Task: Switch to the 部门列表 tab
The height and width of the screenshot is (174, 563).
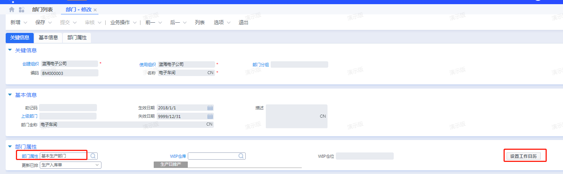Action: [42, 9]
